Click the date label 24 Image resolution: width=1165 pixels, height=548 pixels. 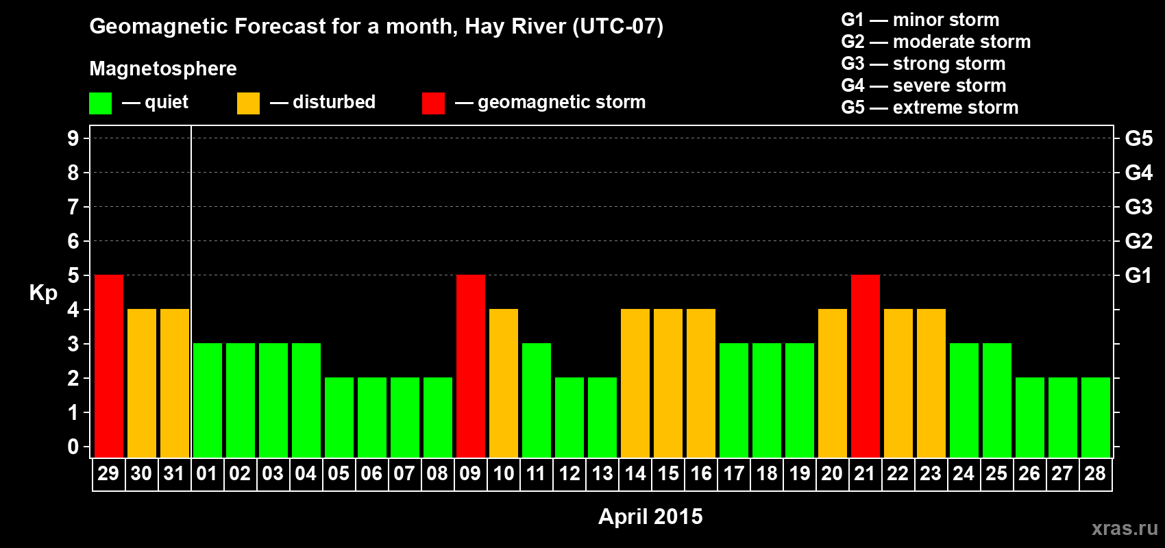[964, 473]
